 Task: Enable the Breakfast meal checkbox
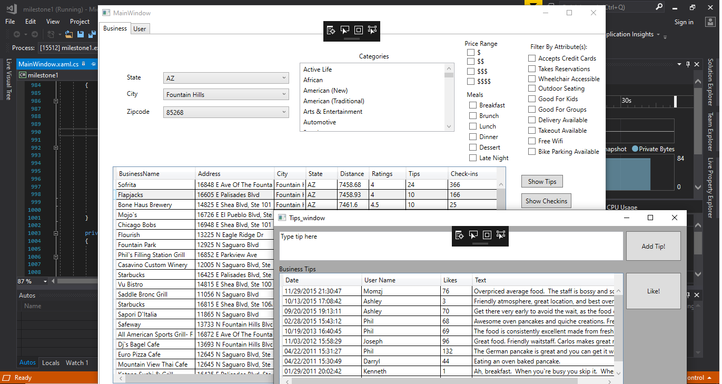tap(473, 105)
